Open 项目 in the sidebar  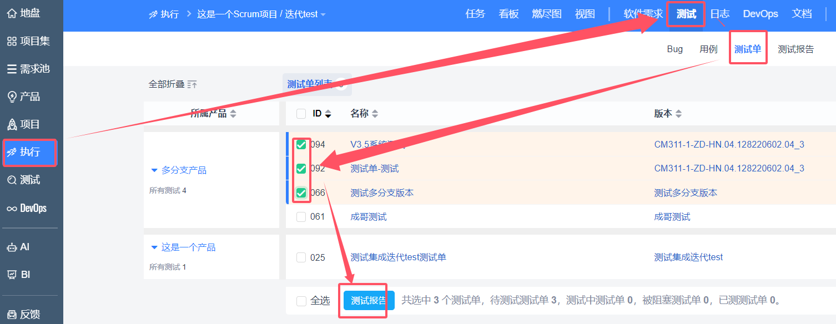tap(23, 124)
